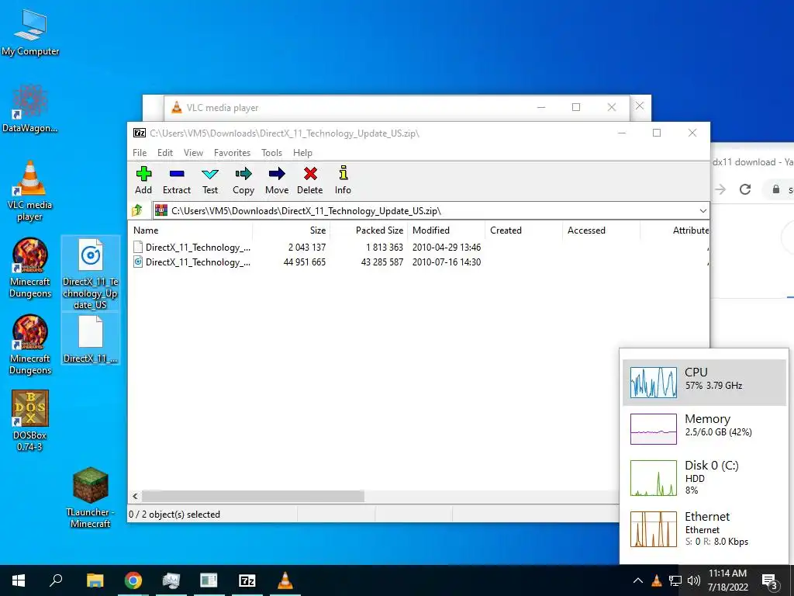Open taskbar search
Screen dimensions: 794x596
tap(56, 580)
